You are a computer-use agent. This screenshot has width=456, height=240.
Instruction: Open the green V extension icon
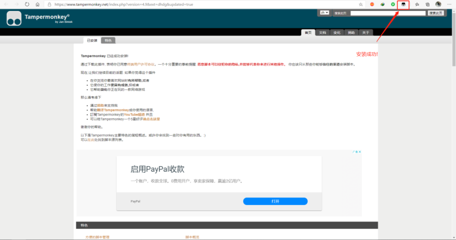coord(393,5)
